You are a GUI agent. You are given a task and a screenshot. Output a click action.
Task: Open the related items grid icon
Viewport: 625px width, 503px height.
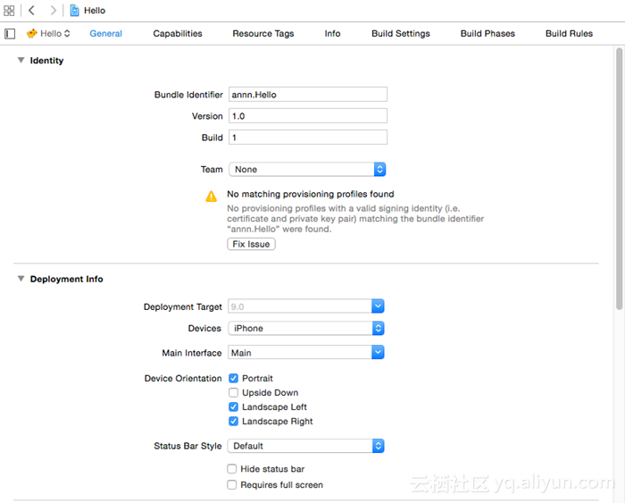pyautogui.click(x=9, y=11)
